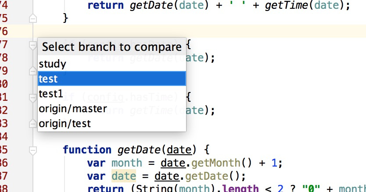Screen dimensions: 366x192
Task: Choose the highlighted 'test' branch
Action: tap(112, 78)
